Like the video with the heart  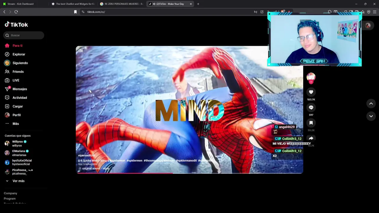tap(311, 92)
